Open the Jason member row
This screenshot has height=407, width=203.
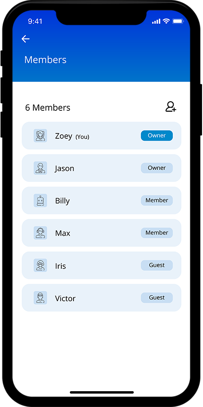tap(101, 168)
